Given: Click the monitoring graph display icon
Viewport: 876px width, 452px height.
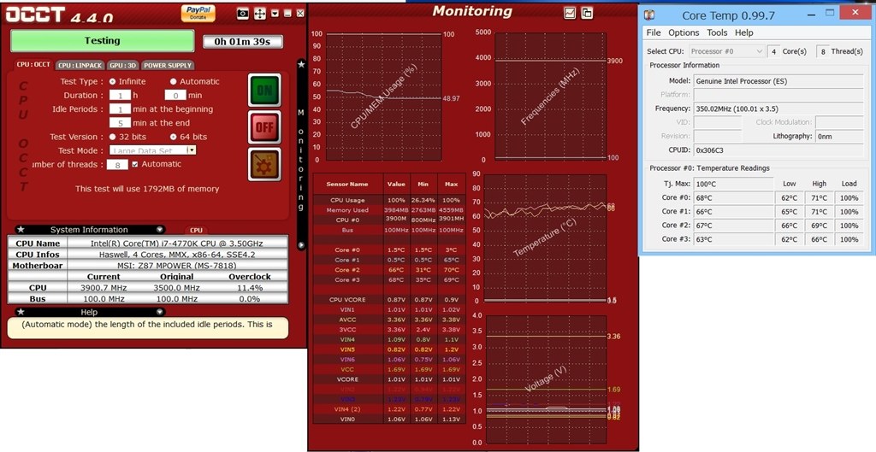Looking at the screenshot, I should [570, 13].
